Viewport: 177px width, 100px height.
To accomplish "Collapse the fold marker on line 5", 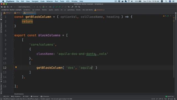I will [13, 35].
